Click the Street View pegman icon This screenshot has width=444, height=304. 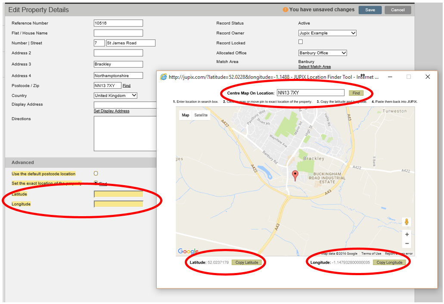407,222
